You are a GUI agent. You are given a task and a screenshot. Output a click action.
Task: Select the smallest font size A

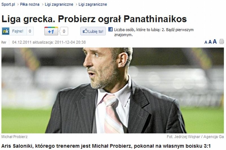(x=206, y=42)
